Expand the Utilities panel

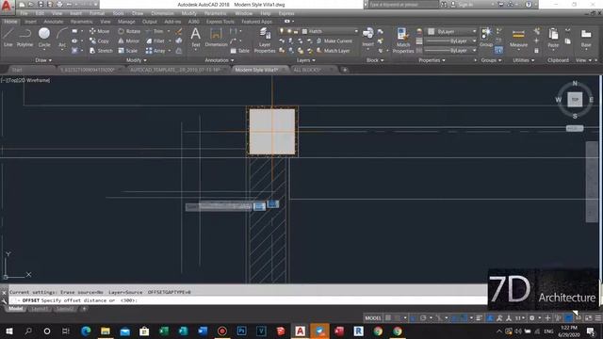[524, 60]
